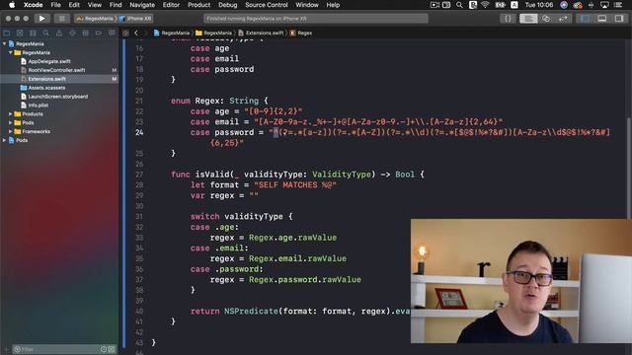Expand the Frameworks folder
Image resolution: width=632 pixels, height=355 pixels.
(11, 131)
